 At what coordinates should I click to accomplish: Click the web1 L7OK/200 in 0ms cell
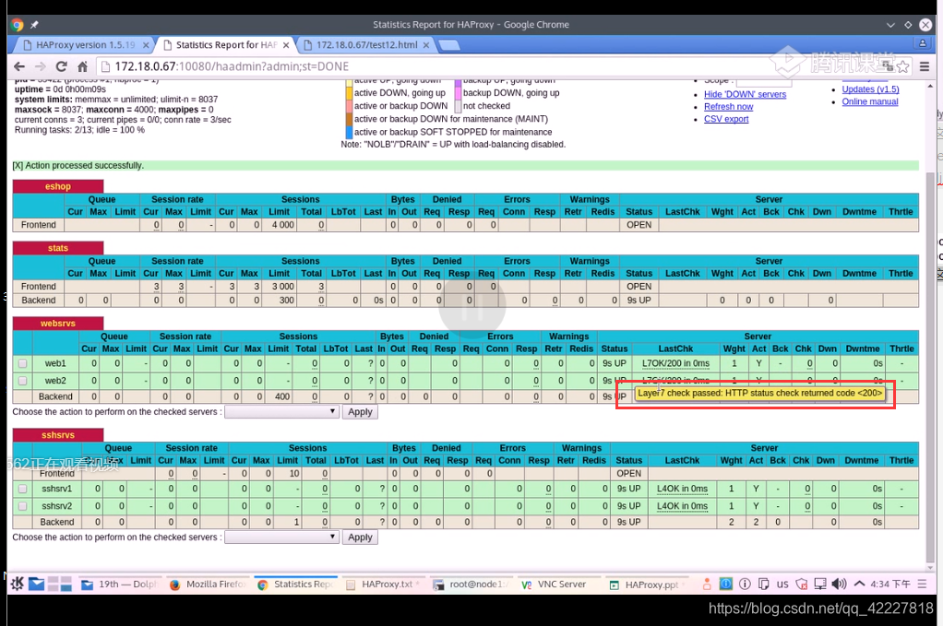click(675, 363)
